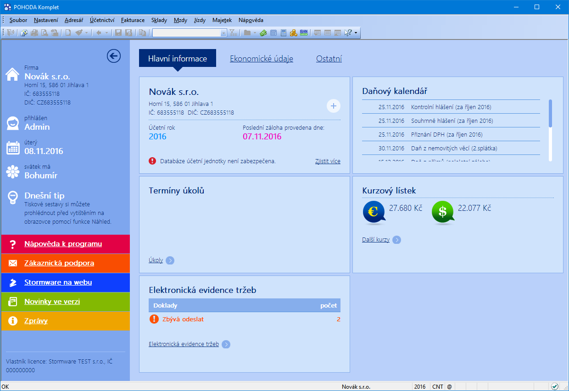Open the Sklady menu
569x391 pixels.
159,20
